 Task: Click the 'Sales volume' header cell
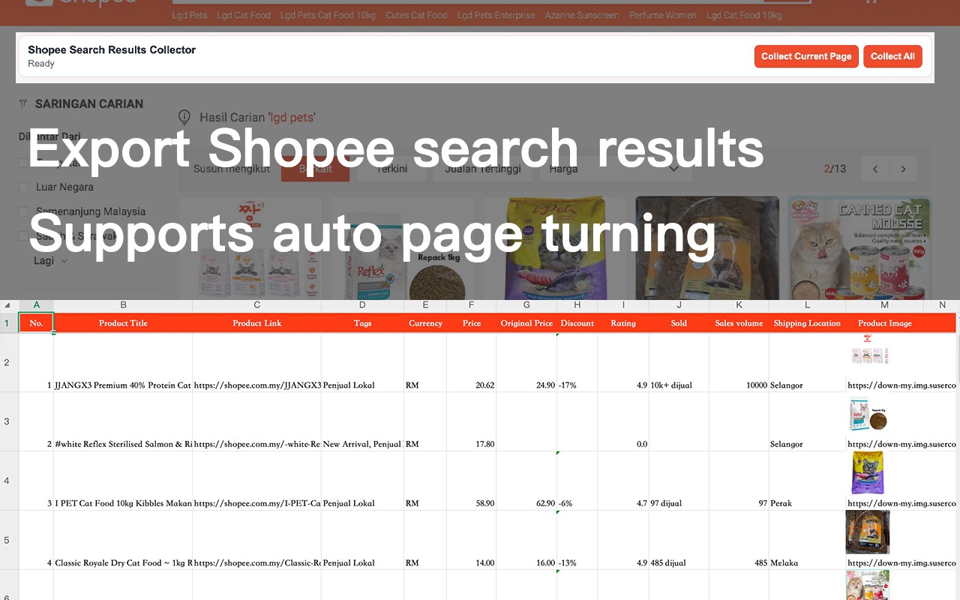[739, 323]
